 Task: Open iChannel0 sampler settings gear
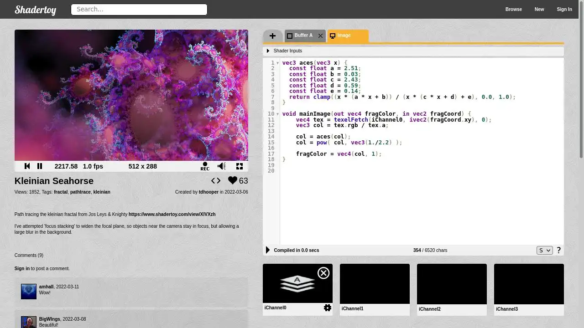(328, 308)
